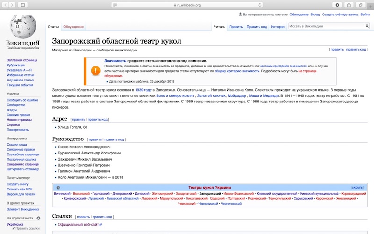This screenshot has height=234, width=374.
Task: Toggle the Safari sidebar button
Action: (22, 5)
